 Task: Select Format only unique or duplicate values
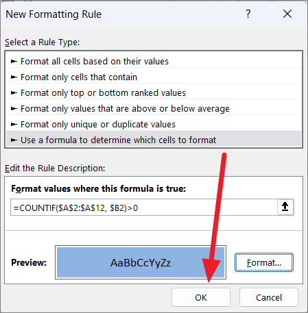(x=154, y=124)
